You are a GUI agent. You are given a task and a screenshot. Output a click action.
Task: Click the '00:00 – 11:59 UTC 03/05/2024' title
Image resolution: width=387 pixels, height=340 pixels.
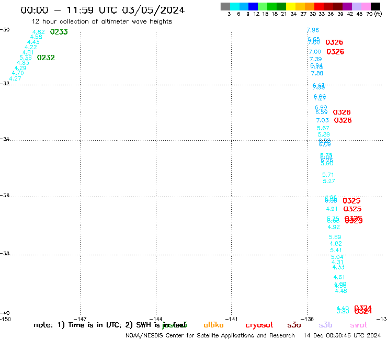click(103, 10)
